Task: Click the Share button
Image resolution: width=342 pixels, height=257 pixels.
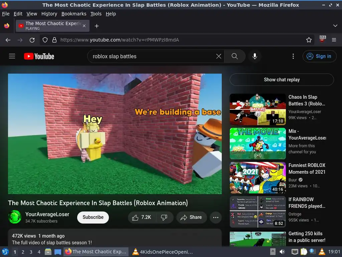Action: [x=191, y=217]
